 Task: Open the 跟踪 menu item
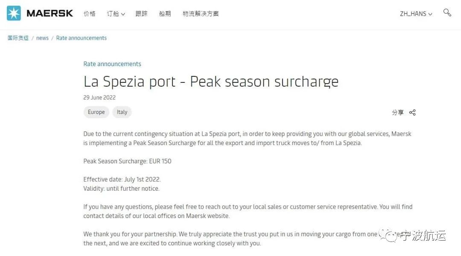[x=141, y=14]
